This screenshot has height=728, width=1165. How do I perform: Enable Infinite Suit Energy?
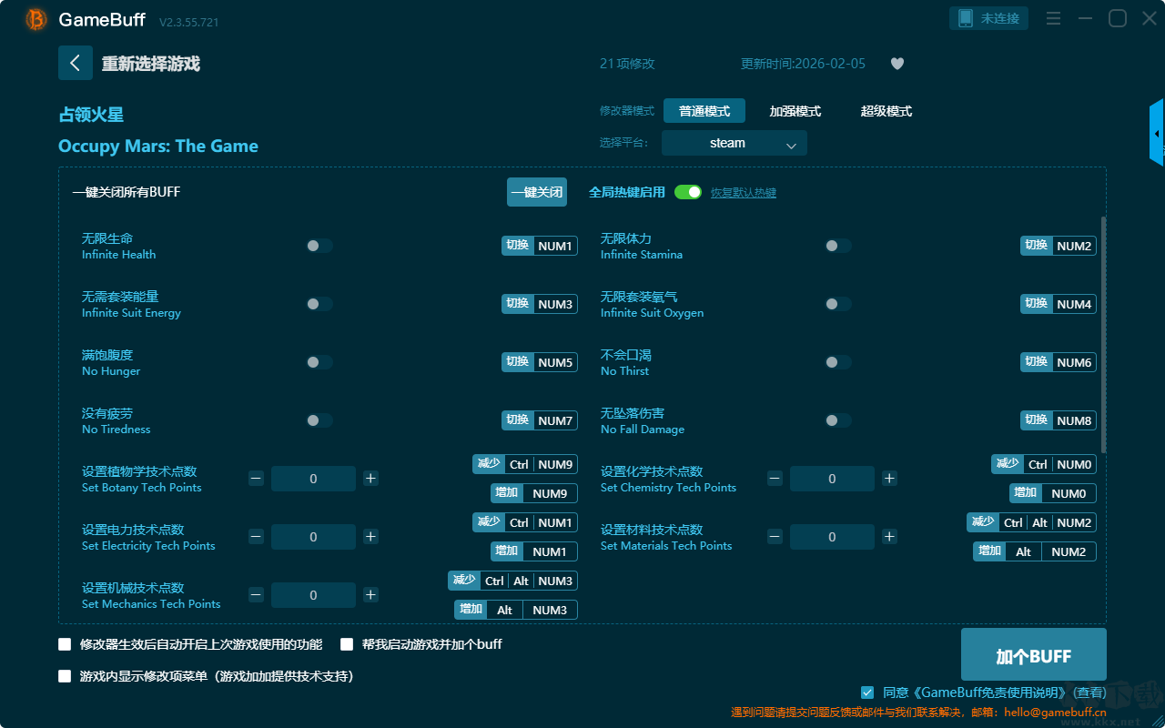coord(319,304)
